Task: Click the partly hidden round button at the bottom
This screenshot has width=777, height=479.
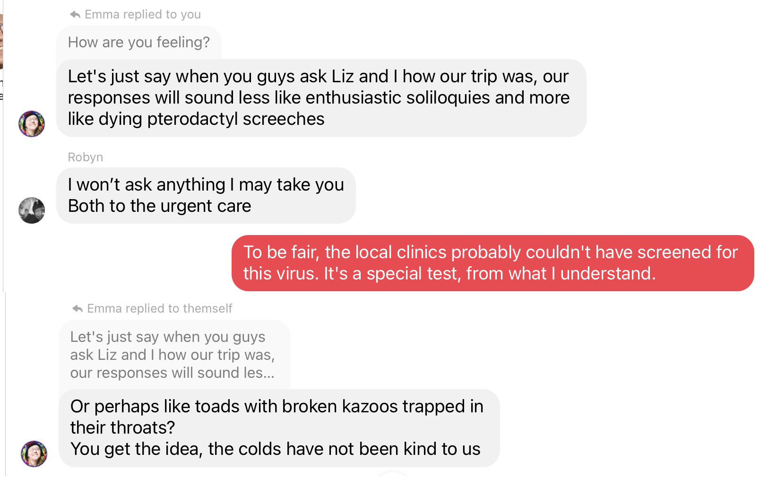Action: click(x=392, y=475)
